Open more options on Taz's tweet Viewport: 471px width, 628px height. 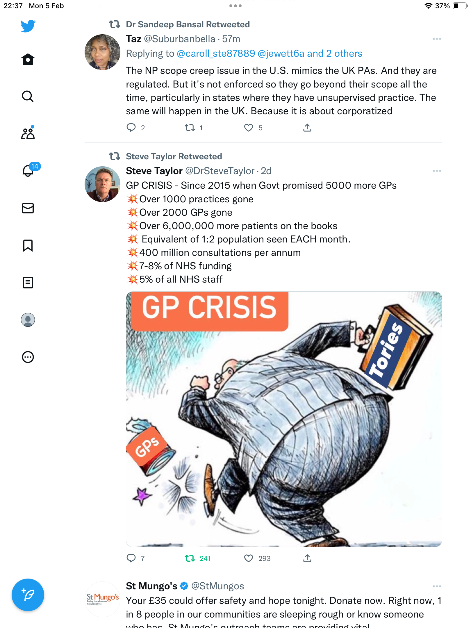pyautogui.click(x=437, y=39)
